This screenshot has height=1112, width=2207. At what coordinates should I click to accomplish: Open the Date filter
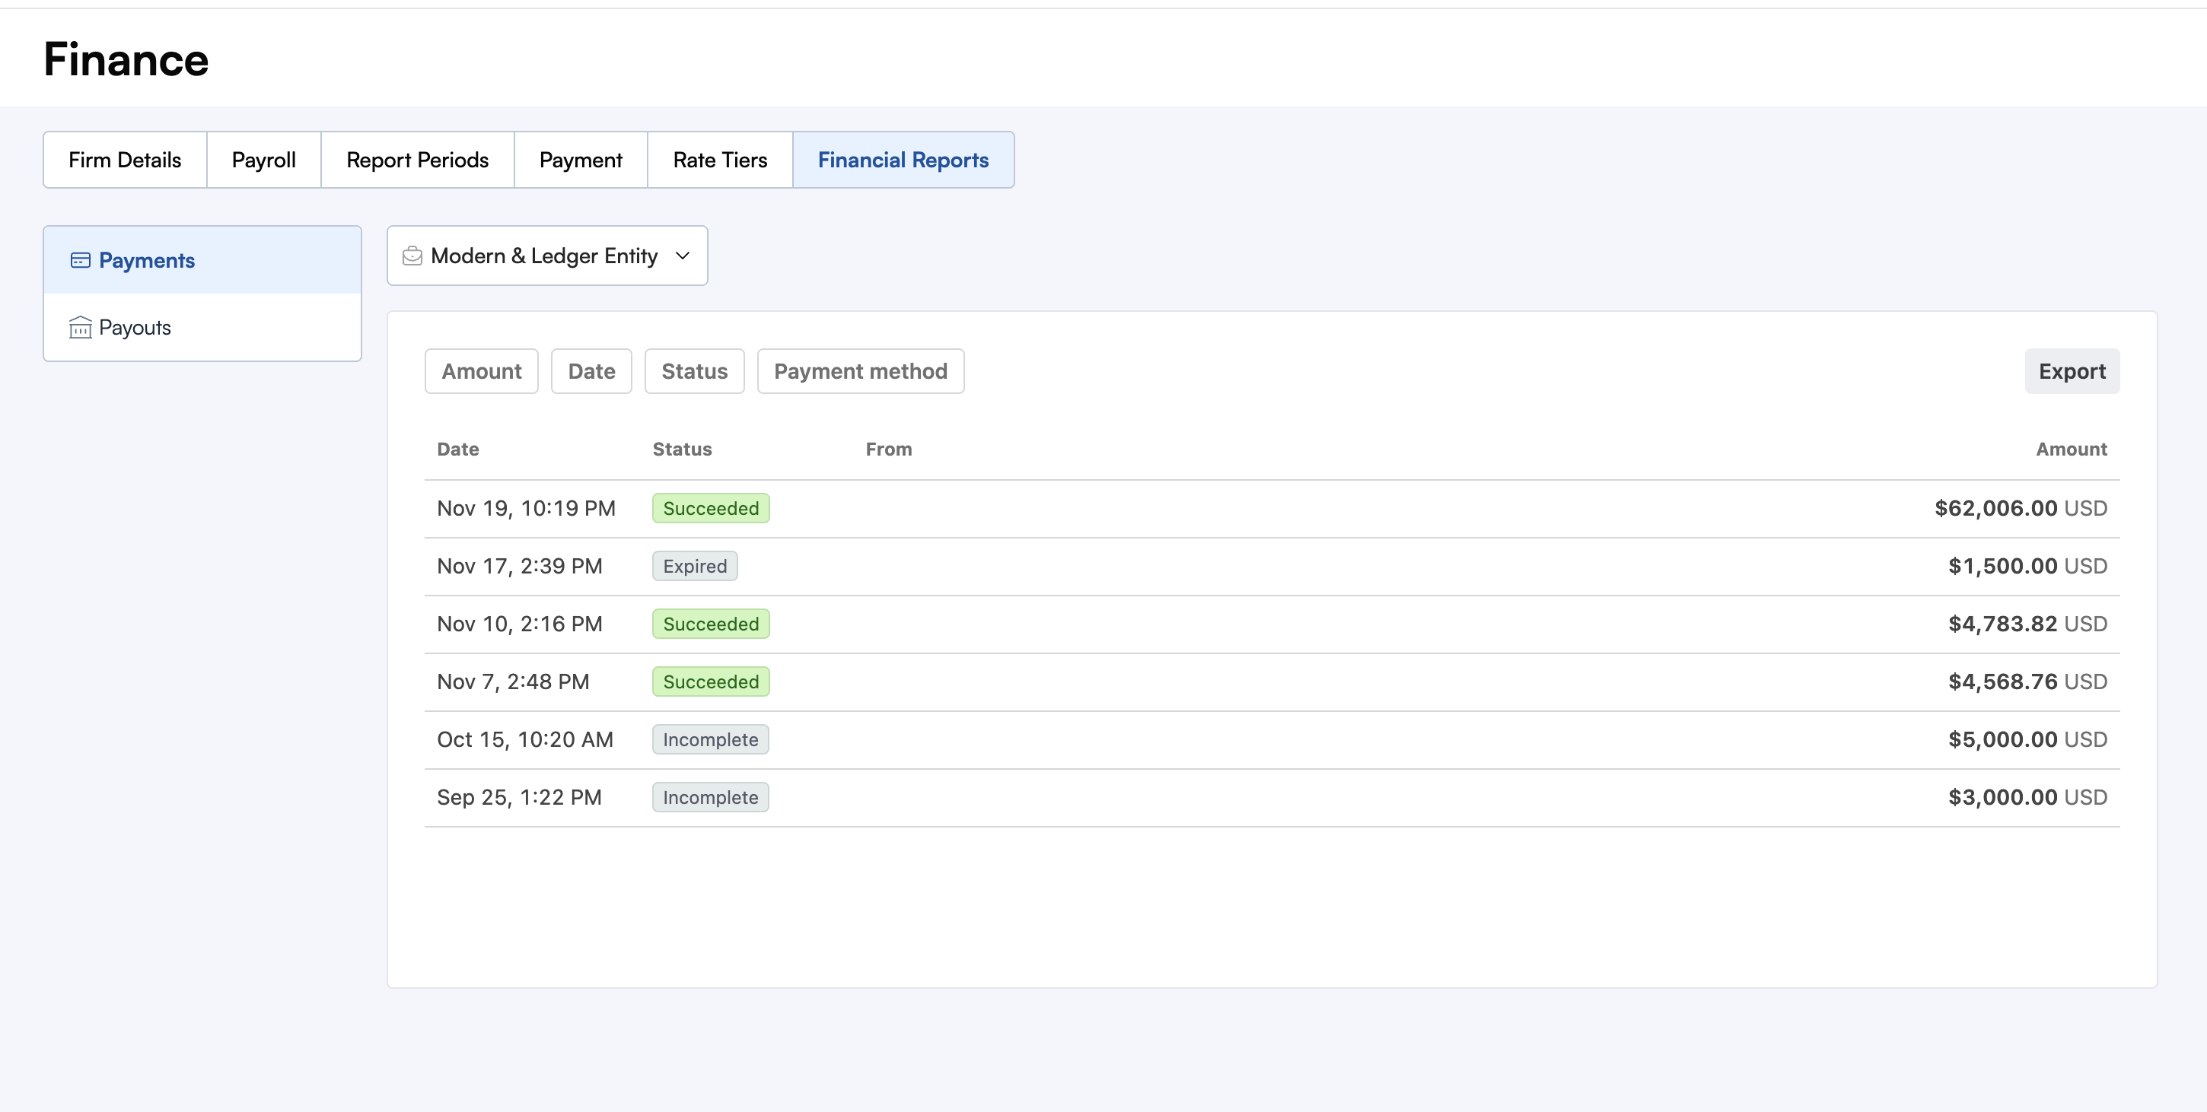[591, 371]
